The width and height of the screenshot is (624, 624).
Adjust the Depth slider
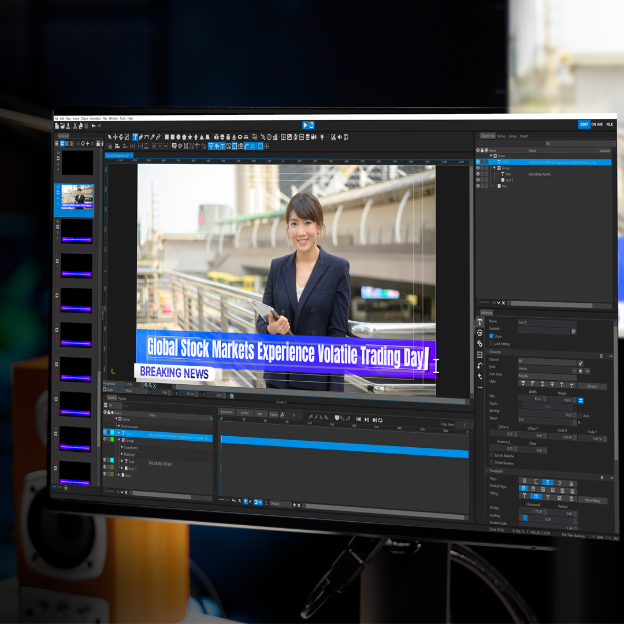click(547, 406)
